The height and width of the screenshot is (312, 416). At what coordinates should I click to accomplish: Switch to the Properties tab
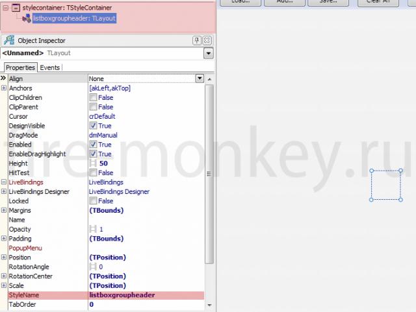coord(20,68)
